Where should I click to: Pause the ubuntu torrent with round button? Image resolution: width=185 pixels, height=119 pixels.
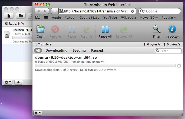pos(179,66)
